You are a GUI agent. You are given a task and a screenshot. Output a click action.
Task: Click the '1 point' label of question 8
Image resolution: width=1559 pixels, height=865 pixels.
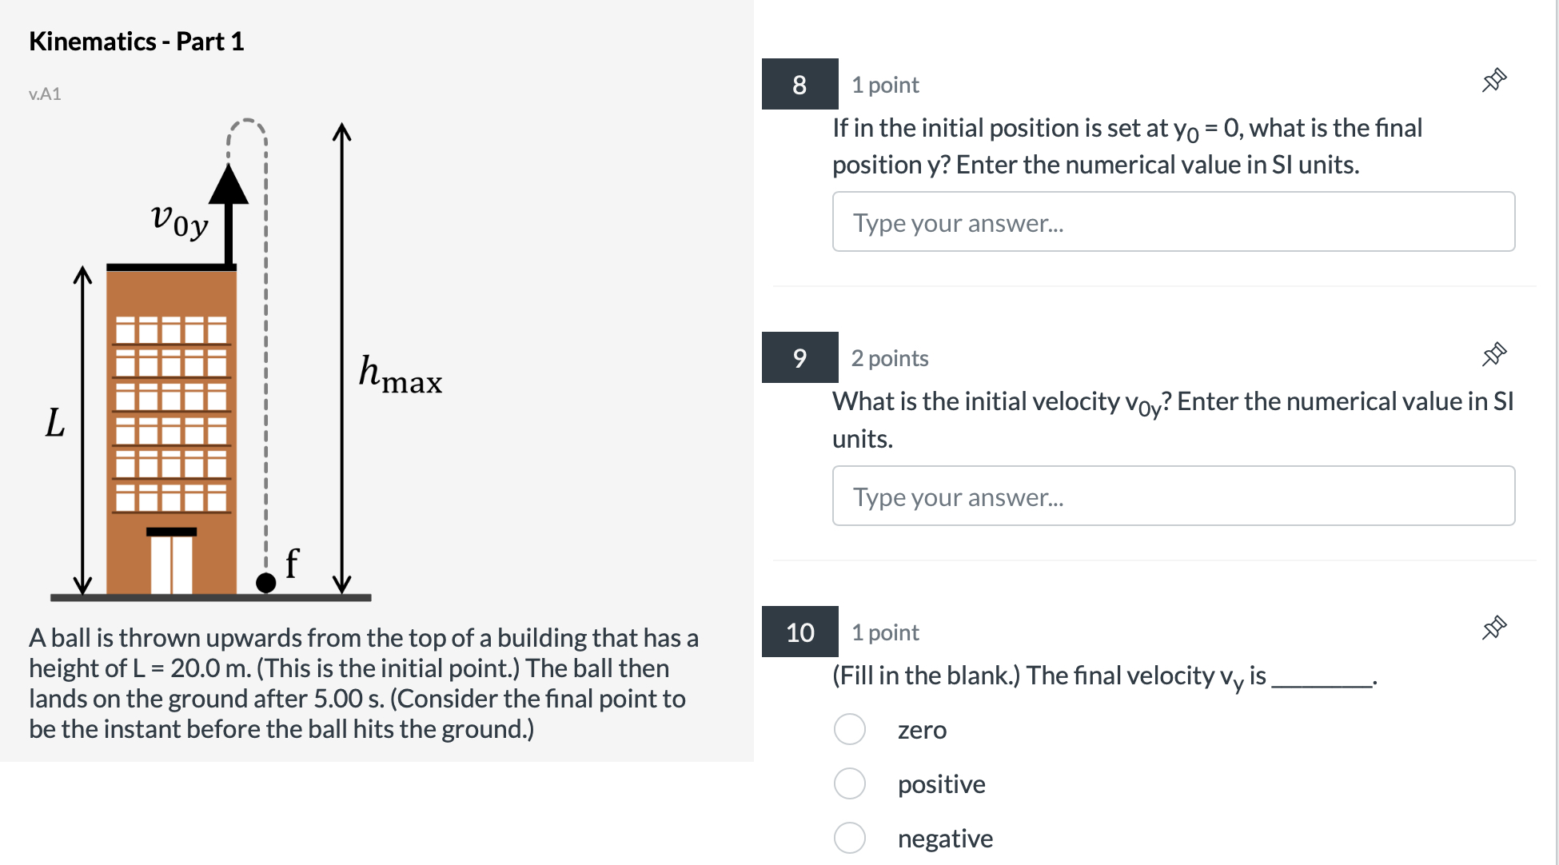[x=885, y=85]
